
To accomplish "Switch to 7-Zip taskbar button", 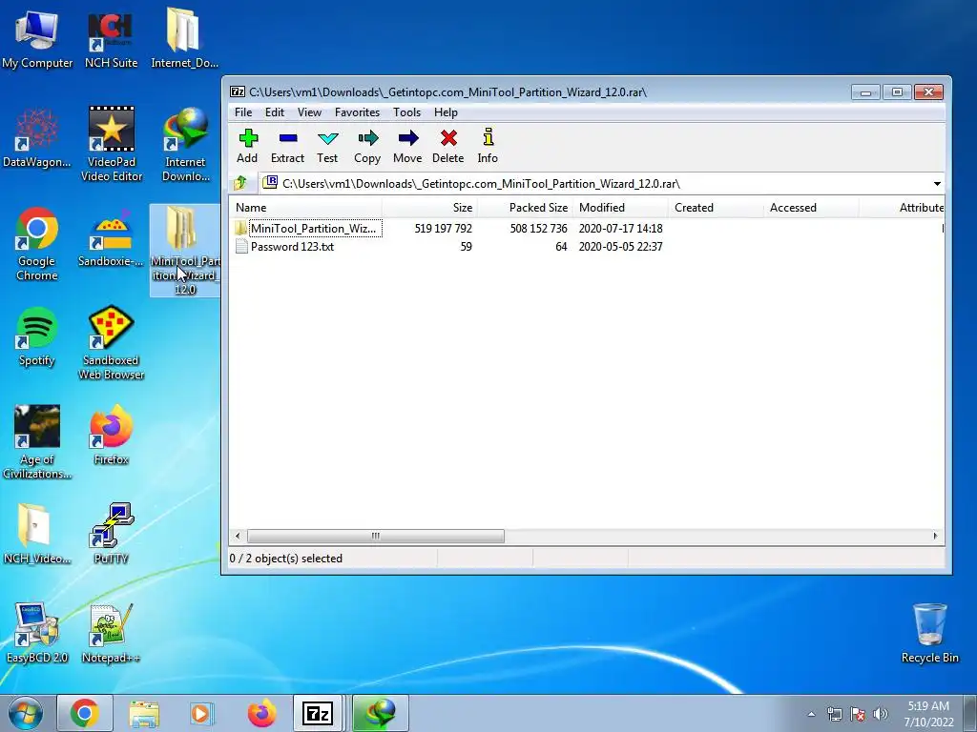I will 318,713.
